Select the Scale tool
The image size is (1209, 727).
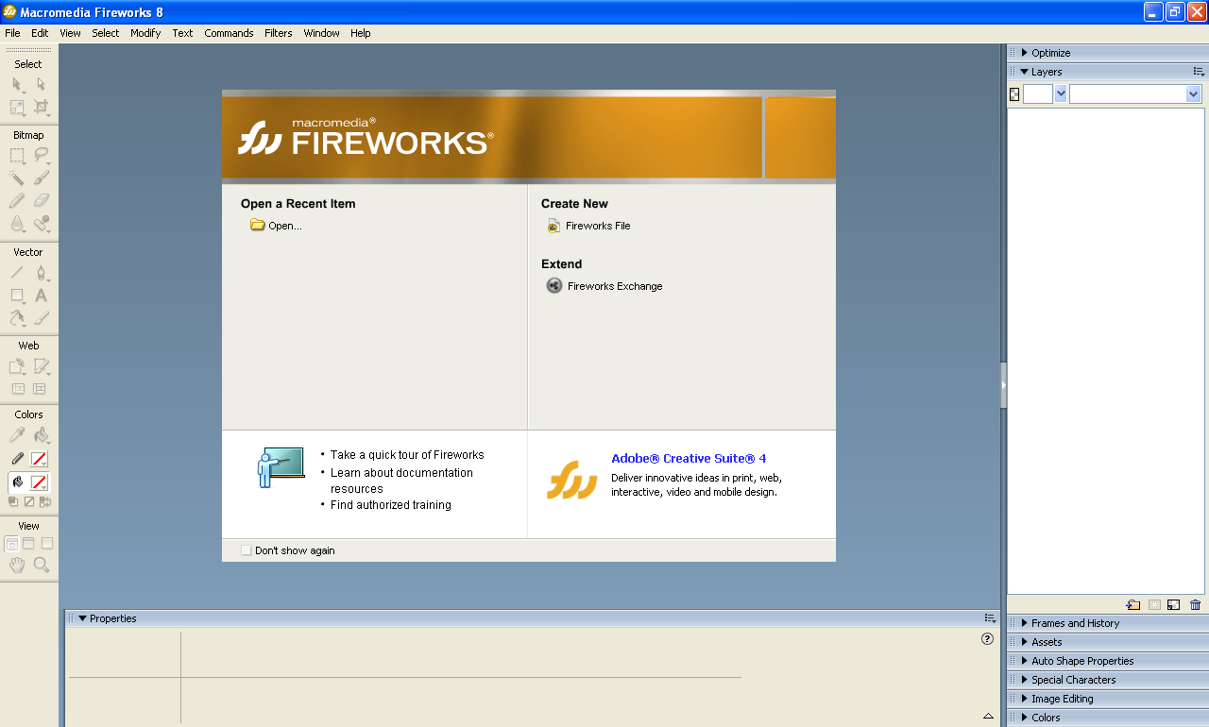click(x=17, y=107)
